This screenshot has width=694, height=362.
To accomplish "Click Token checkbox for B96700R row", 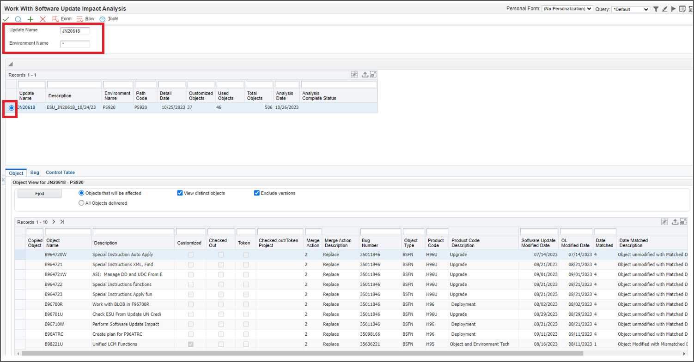I will pyautogui.click(x=246, y=304).
